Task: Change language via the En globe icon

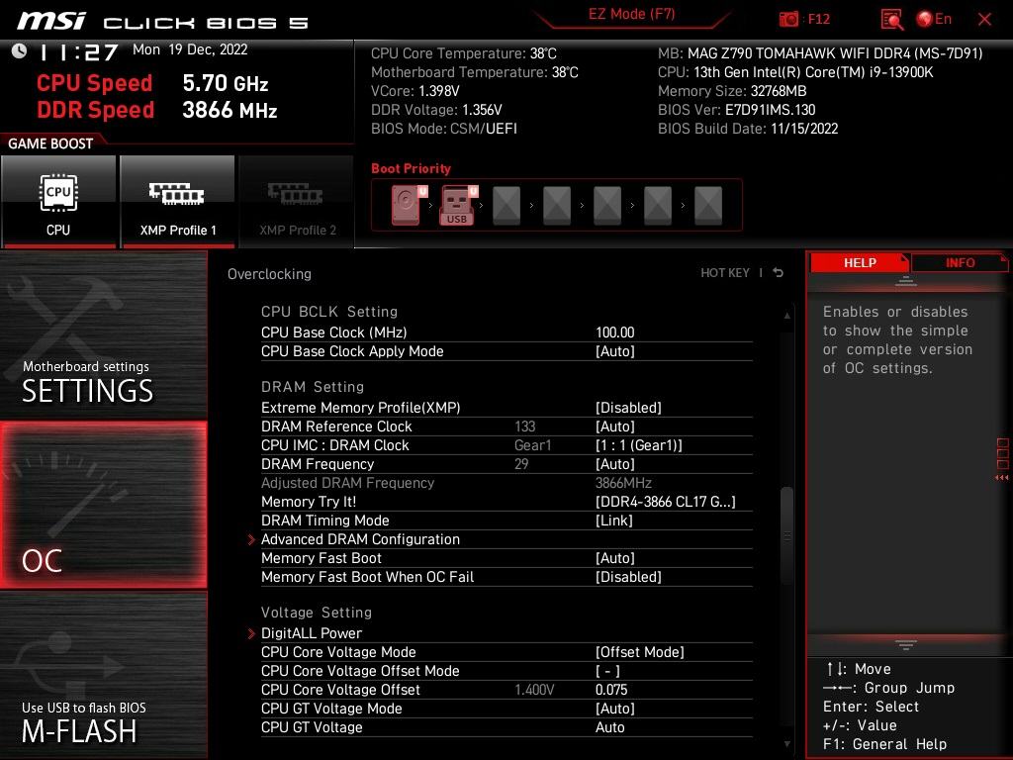Action: pos(934,19)
